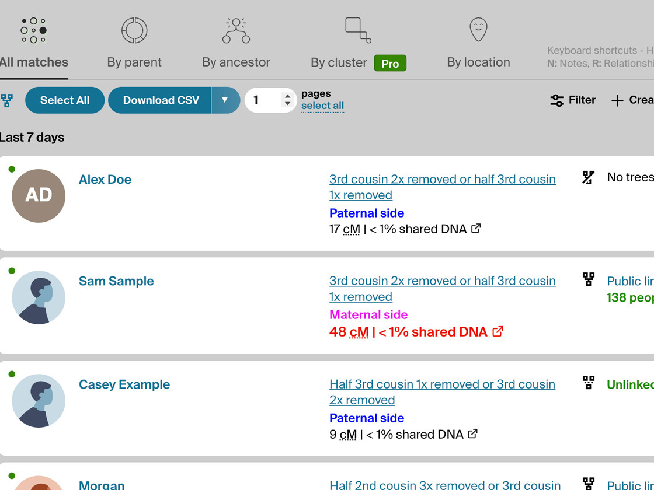Screen dimensions: 654x490
Task: Click the plus icon next to Crea
Action: click(617, 100)
